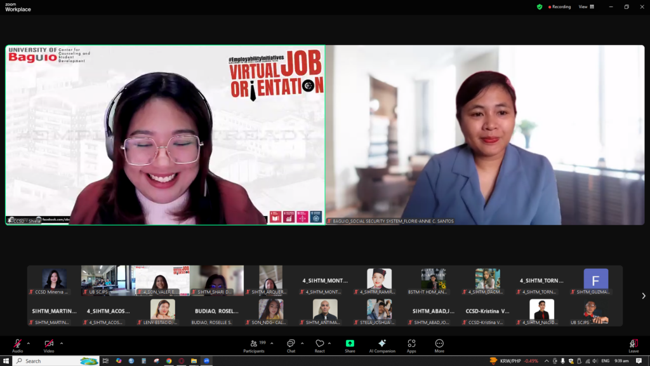The height and width of the screenshot is (366, 650).
Task: Select STELA_JOSHUA participant thumbnail
Action: pos(380,311)
